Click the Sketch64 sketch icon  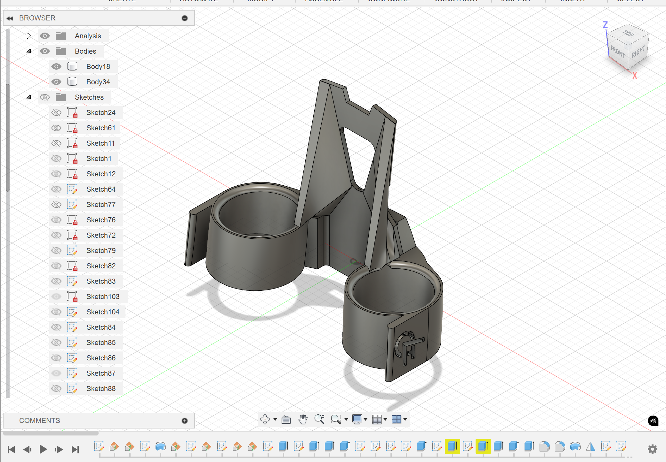pos(72,189)
